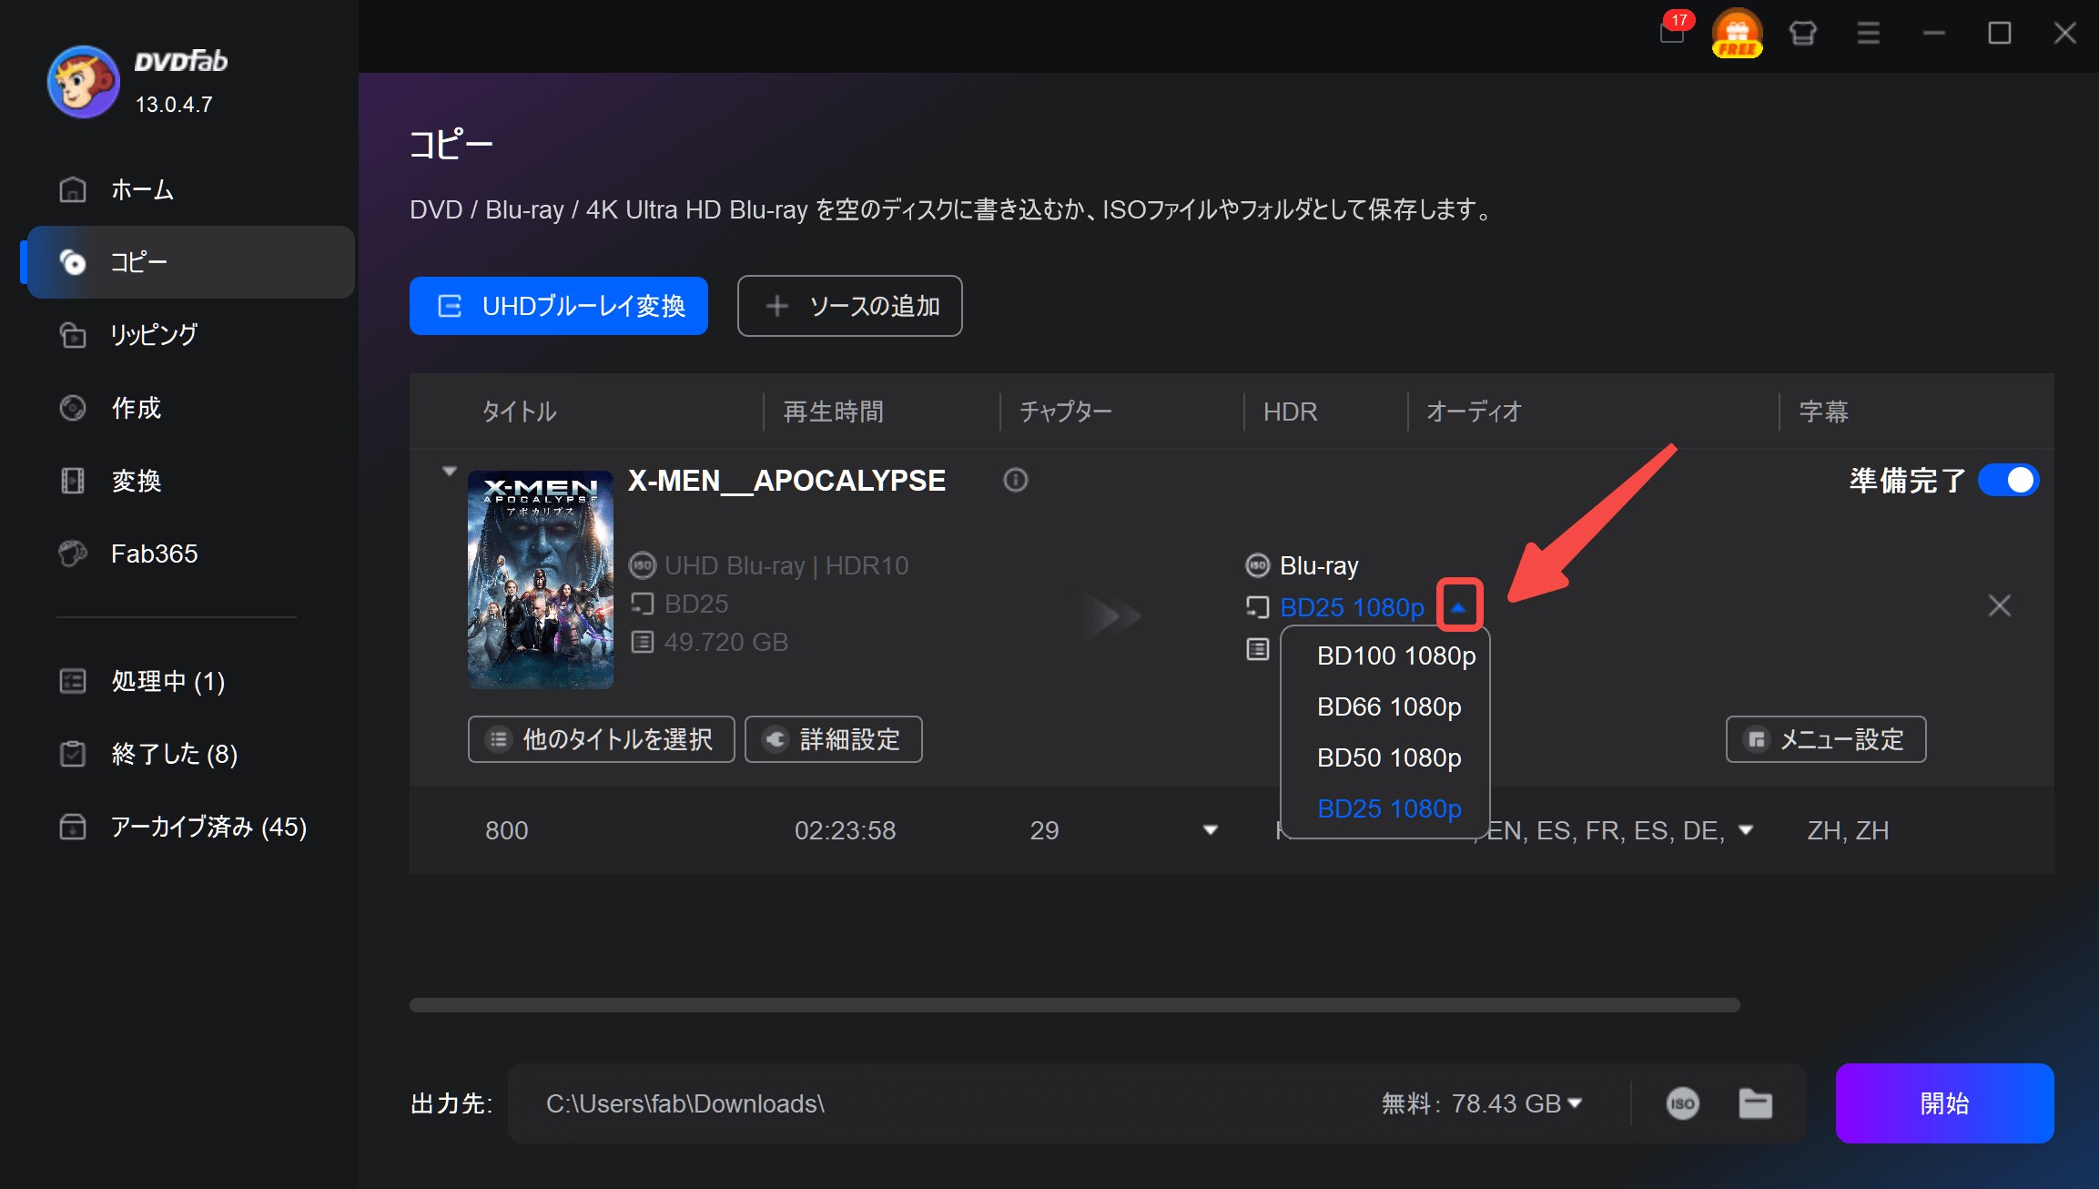Image resolution: width=2099 pixels, height=1189 pixels.
Task: Open 処理中 (1) task list
Action: coord(191,681)
